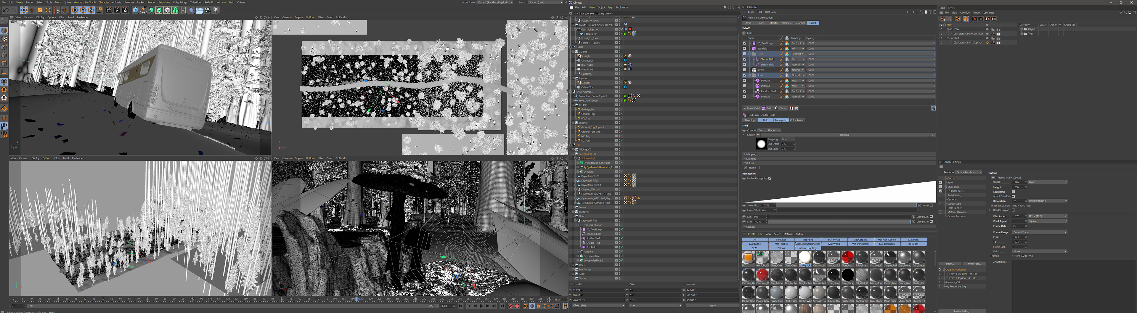Image resolution: width=1137 pixels, height=313 pixels.
Task: Click the blue Cube primitive icon
Action: click(x=136, y=10)
